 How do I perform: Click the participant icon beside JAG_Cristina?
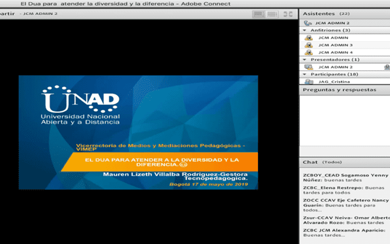pos(309,81)
